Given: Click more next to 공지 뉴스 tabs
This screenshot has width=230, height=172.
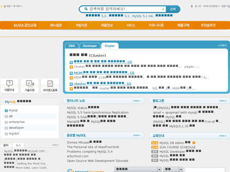Looking at the screenshot, I should click(56, 145).
